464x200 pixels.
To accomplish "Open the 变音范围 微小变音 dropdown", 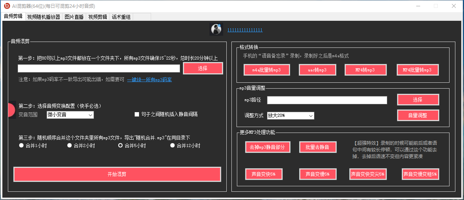I will pos(70,115).
